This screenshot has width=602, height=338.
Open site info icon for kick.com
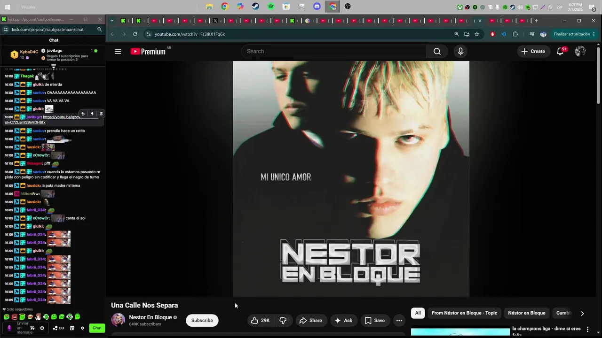point(5,29)
